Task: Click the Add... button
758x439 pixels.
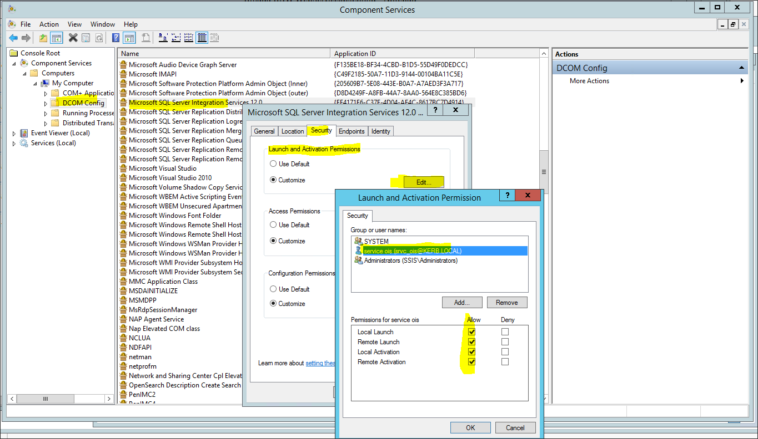Action: 462,303
